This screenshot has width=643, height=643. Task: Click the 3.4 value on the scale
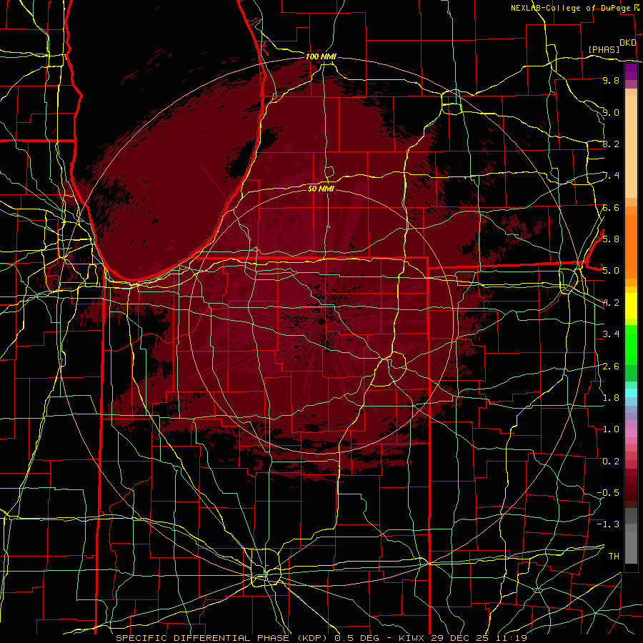(x=611, y=334)
